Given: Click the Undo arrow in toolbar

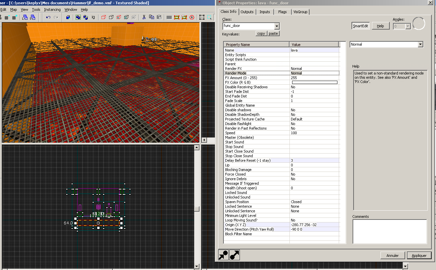Looking at the screenshot, I should click(48, 17).
